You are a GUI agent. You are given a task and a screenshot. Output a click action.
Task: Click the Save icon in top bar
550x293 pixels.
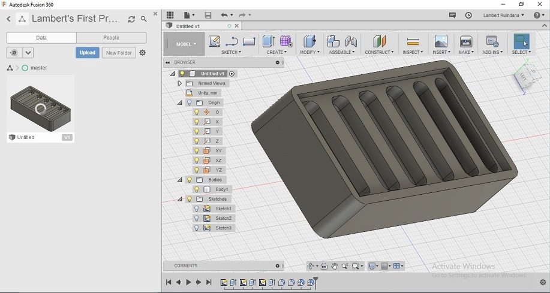pyautogui.click(x=208, y=15)
